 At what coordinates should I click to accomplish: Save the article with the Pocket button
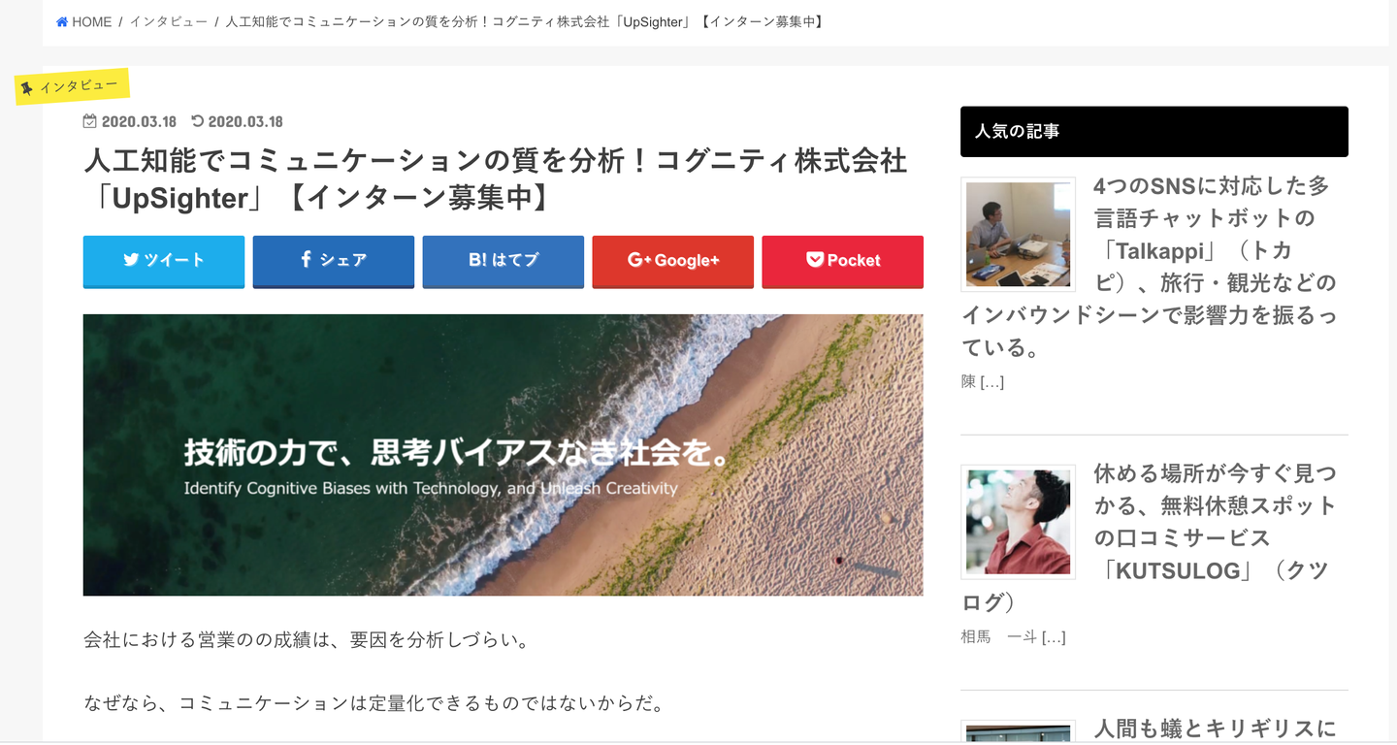(842, 261)
